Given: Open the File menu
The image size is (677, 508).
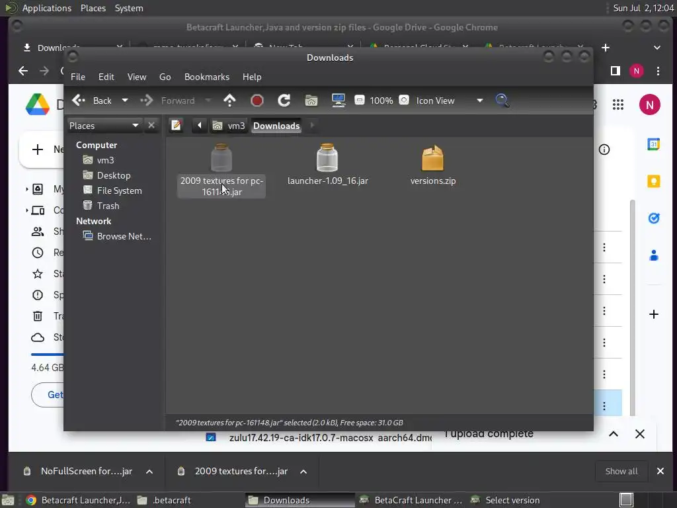Looking at the screenshot, I should 78,77.
